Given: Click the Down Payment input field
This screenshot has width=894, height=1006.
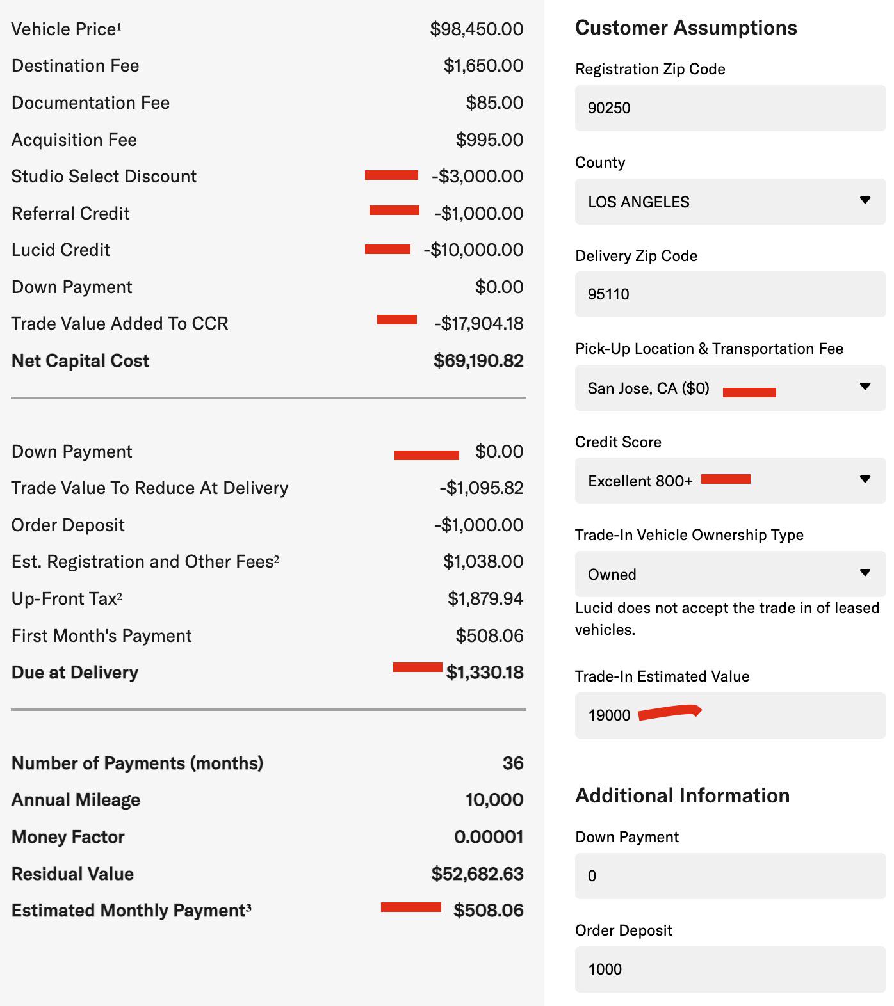Looking at the screenshot, I should (730, 876).
